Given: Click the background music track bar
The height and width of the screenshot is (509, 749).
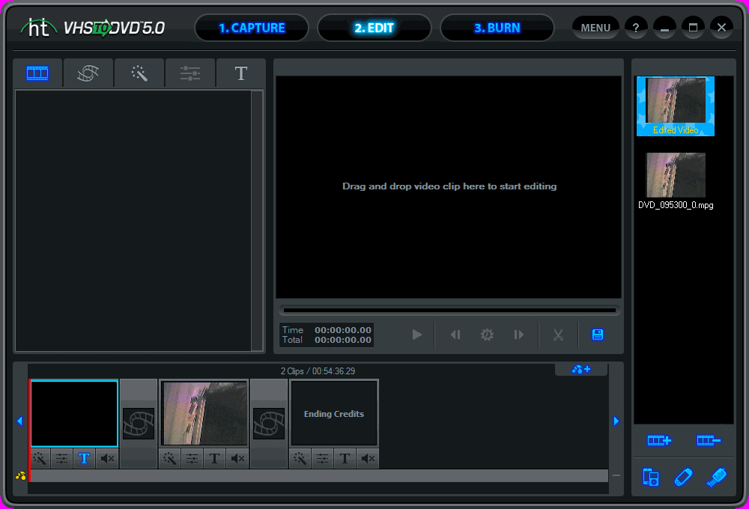Looking at the screenshot, I should (x=319, y=475).
